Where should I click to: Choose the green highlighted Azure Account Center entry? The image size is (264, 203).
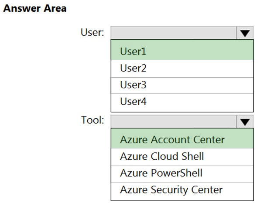click(x=182, y=140)
